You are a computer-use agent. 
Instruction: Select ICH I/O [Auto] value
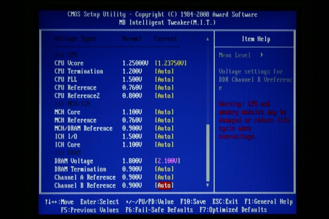pyautogui.click(x=164, y=137)
